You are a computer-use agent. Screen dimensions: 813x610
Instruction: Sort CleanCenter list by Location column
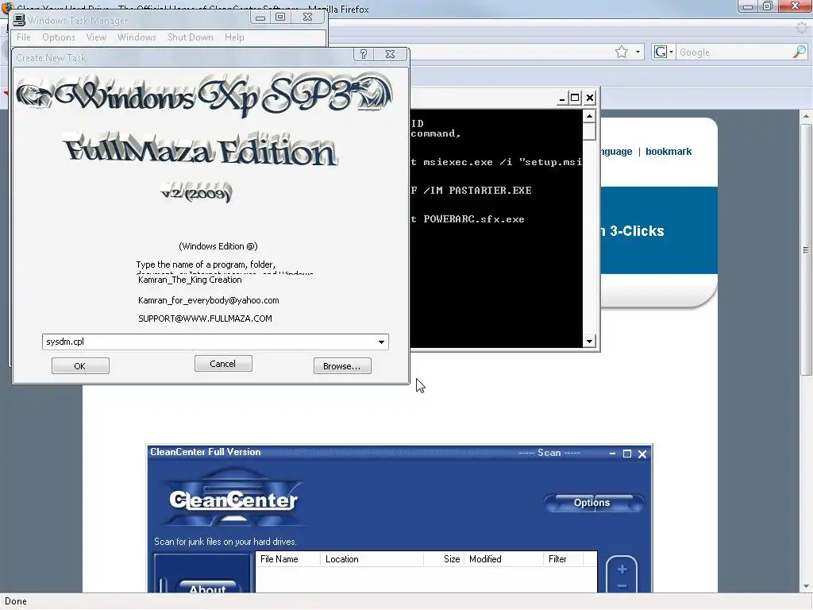372,559
